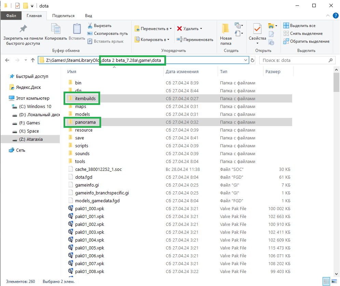
Task: Invert selection with Обратить выделение
Action: 307,41
